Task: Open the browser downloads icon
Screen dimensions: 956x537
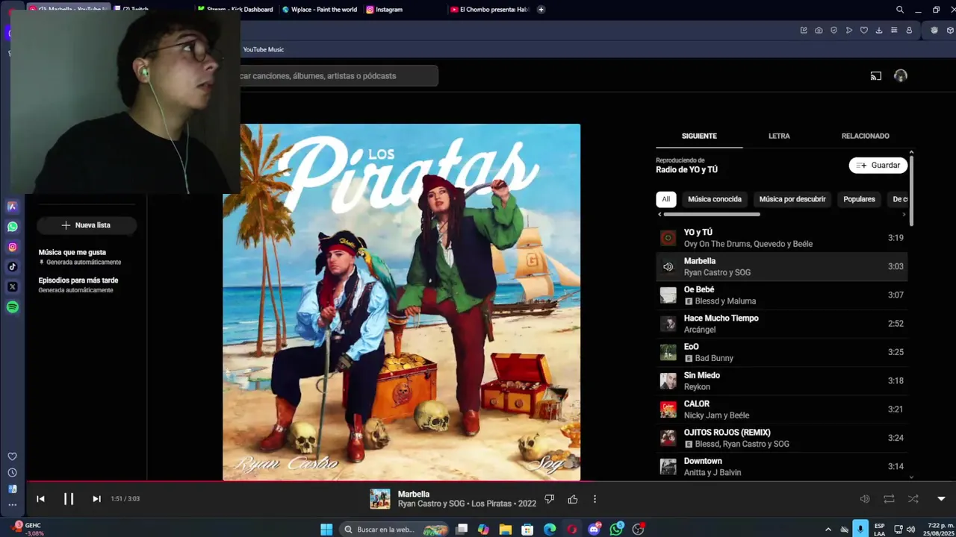Action: click(x=879, y=31)
